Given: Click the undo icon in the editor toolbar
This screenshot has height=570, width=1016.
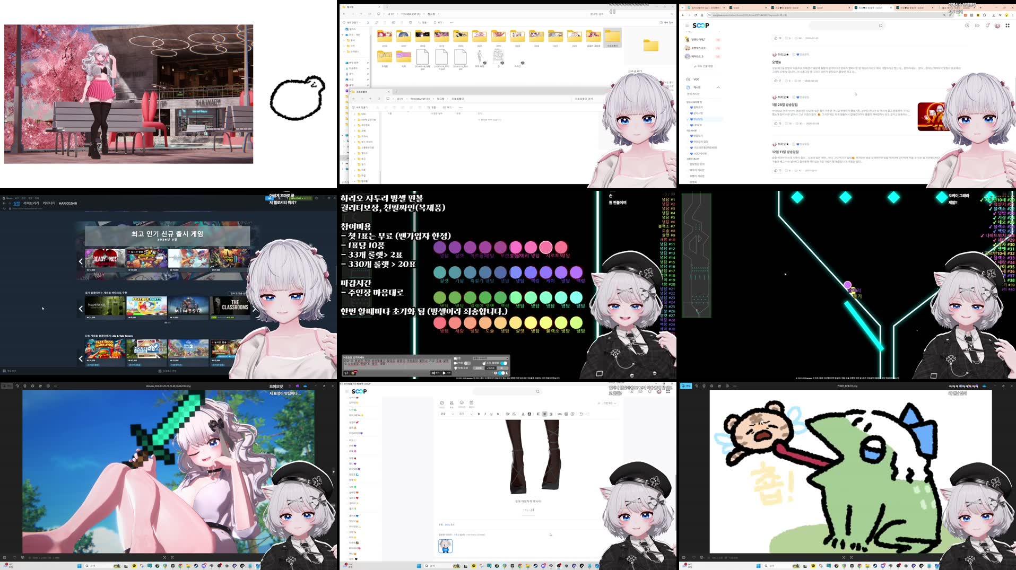Looking at the screenshot, I should (580, 414).
